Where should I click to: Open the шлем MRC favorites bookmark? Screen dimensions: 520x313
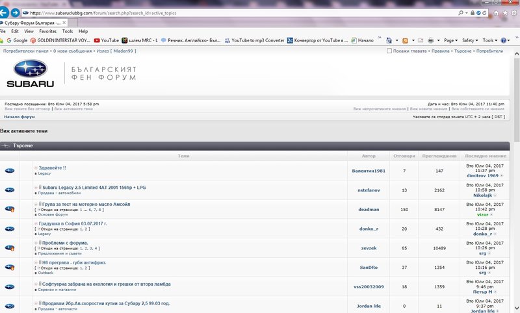click(x=140, y=40)
